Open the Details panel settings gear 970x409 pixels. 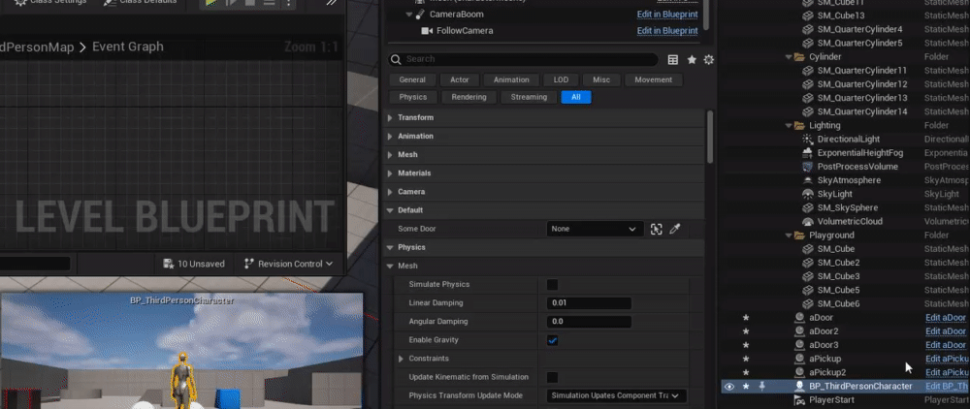pyautogui.click(x=709, y=60)
